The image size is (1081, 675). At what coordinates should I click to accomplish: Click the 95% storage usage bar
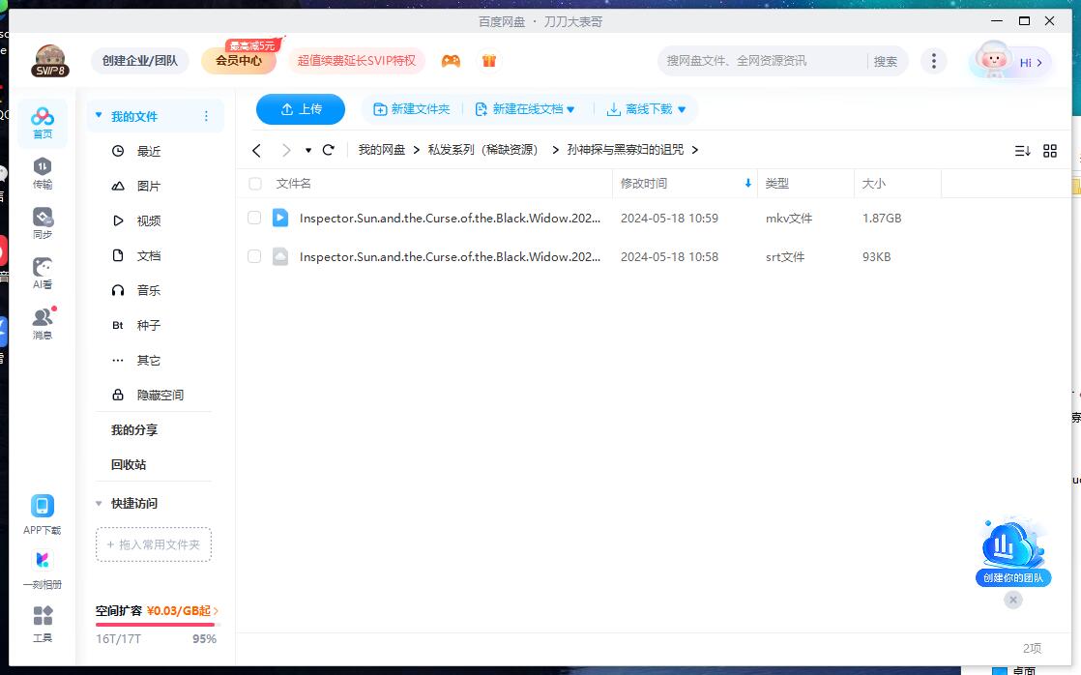click(155, 627)
